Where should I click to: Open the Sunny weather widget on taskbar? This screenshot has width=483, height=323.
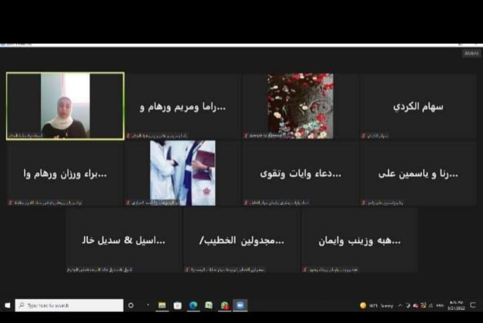point(377,306)
